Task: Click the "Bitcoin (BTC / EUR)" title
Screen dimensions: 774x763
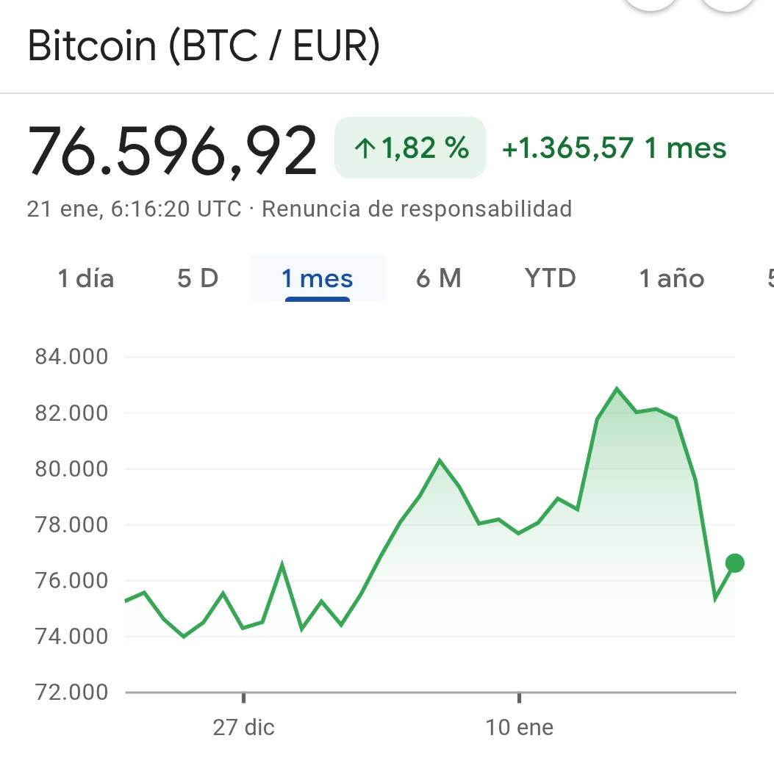Action: click(204, 46)
